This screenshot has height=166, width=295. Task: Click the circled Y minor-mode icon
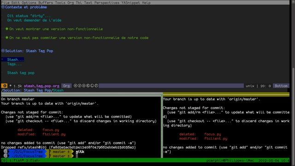pyautogui.click(x=80, y=86)
